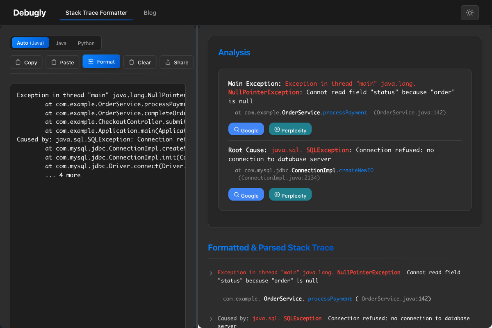Viewport: 492px width, 328px height.
Task: Click inside the stack trace text area
Action: [98, 206]
